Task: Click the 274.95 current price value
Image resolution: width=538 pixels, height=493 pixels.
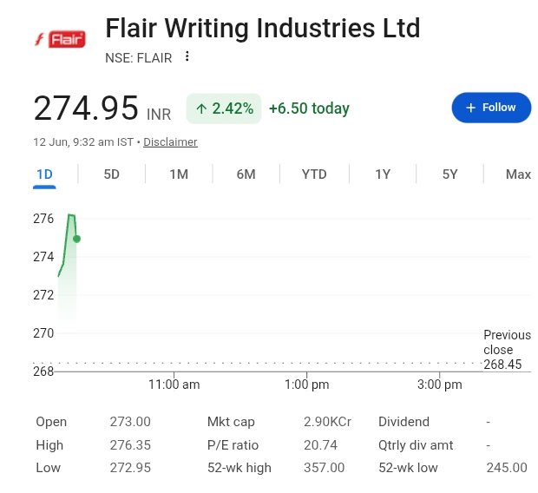Action: (86, 108)
